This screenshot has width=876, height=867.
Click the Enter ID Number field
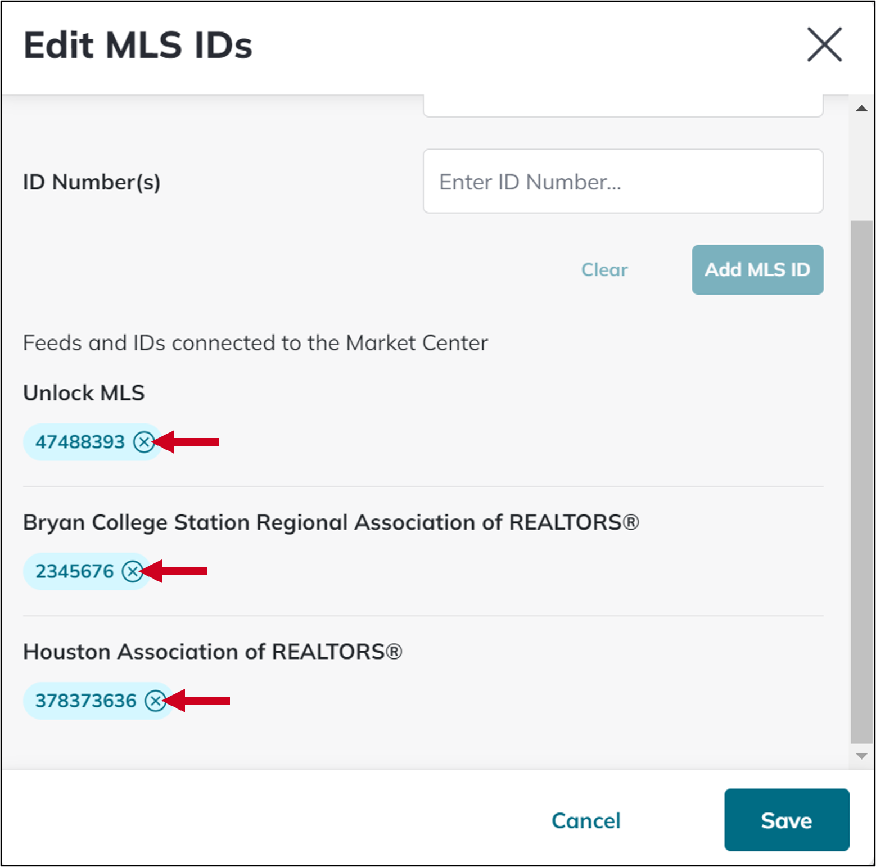pos(622,181)
